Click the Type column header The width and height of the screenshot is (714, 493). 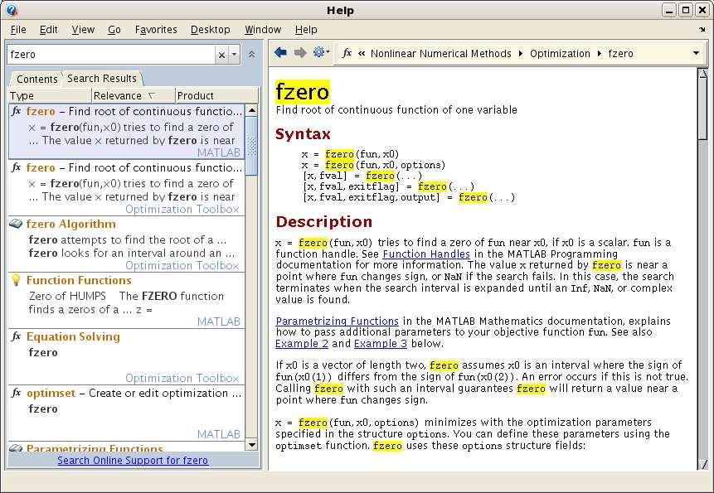coord(50,95)
